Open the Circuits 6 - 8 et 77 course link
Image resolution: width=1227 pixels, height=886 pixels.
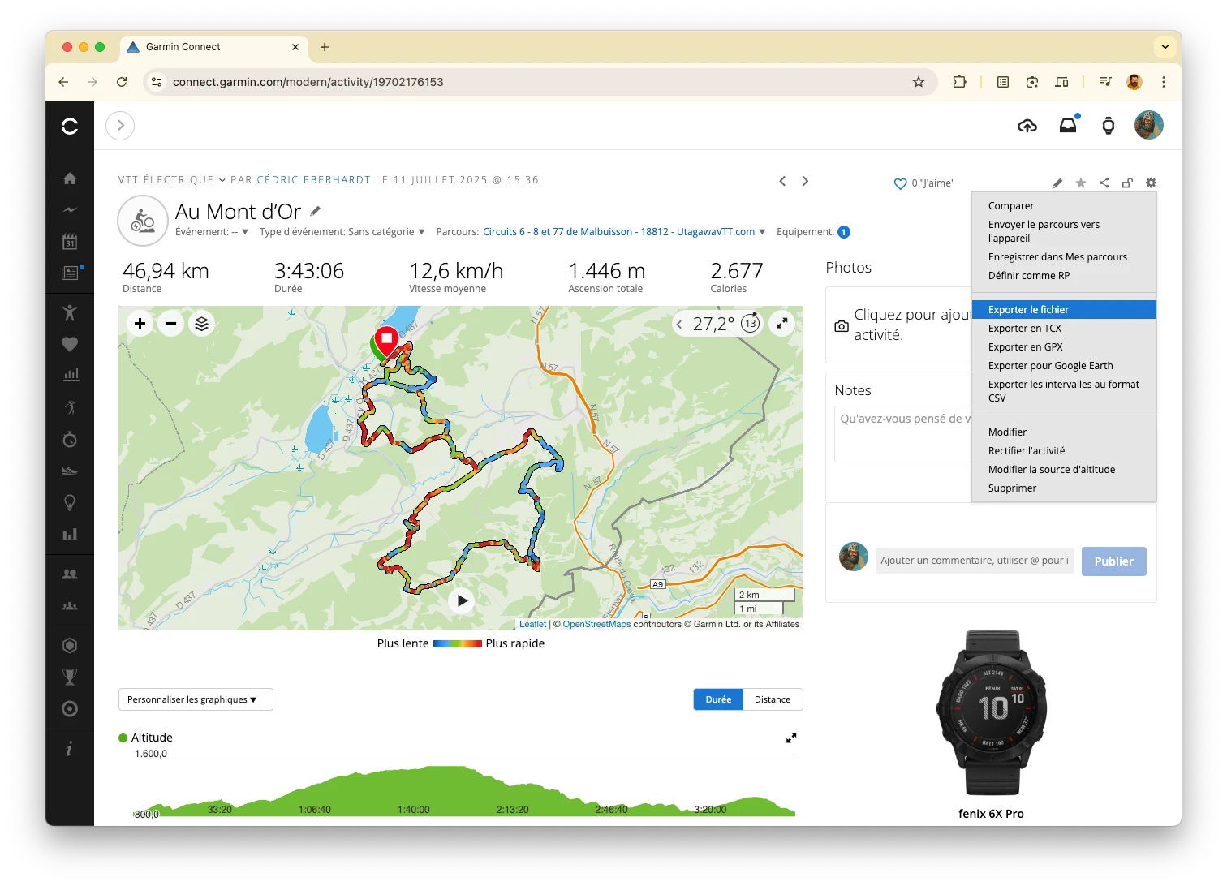pyautogui.click(x=618, y=232)
